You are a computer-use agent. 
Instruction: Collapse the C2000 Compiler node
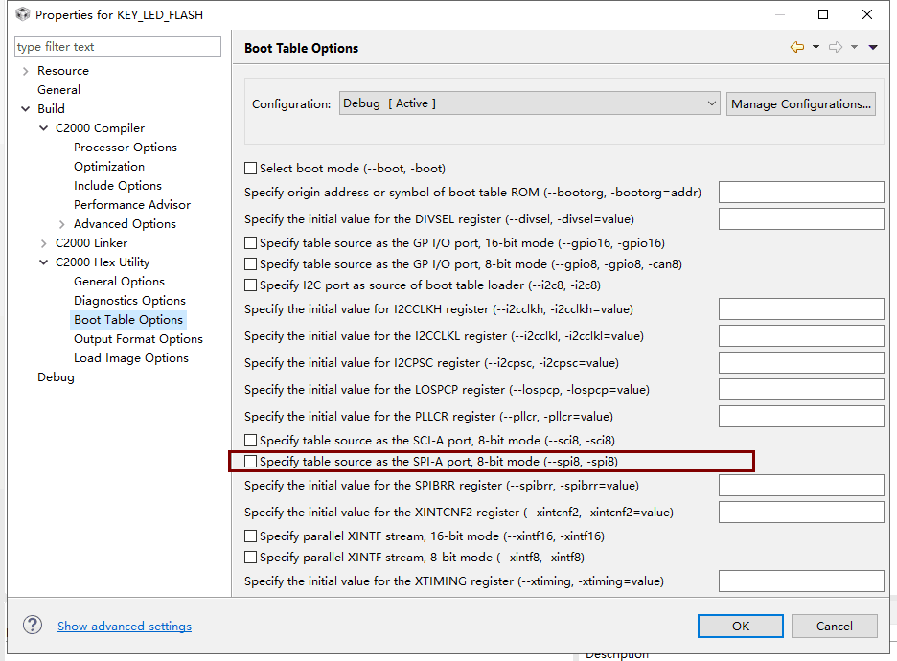tap(44, 128)
